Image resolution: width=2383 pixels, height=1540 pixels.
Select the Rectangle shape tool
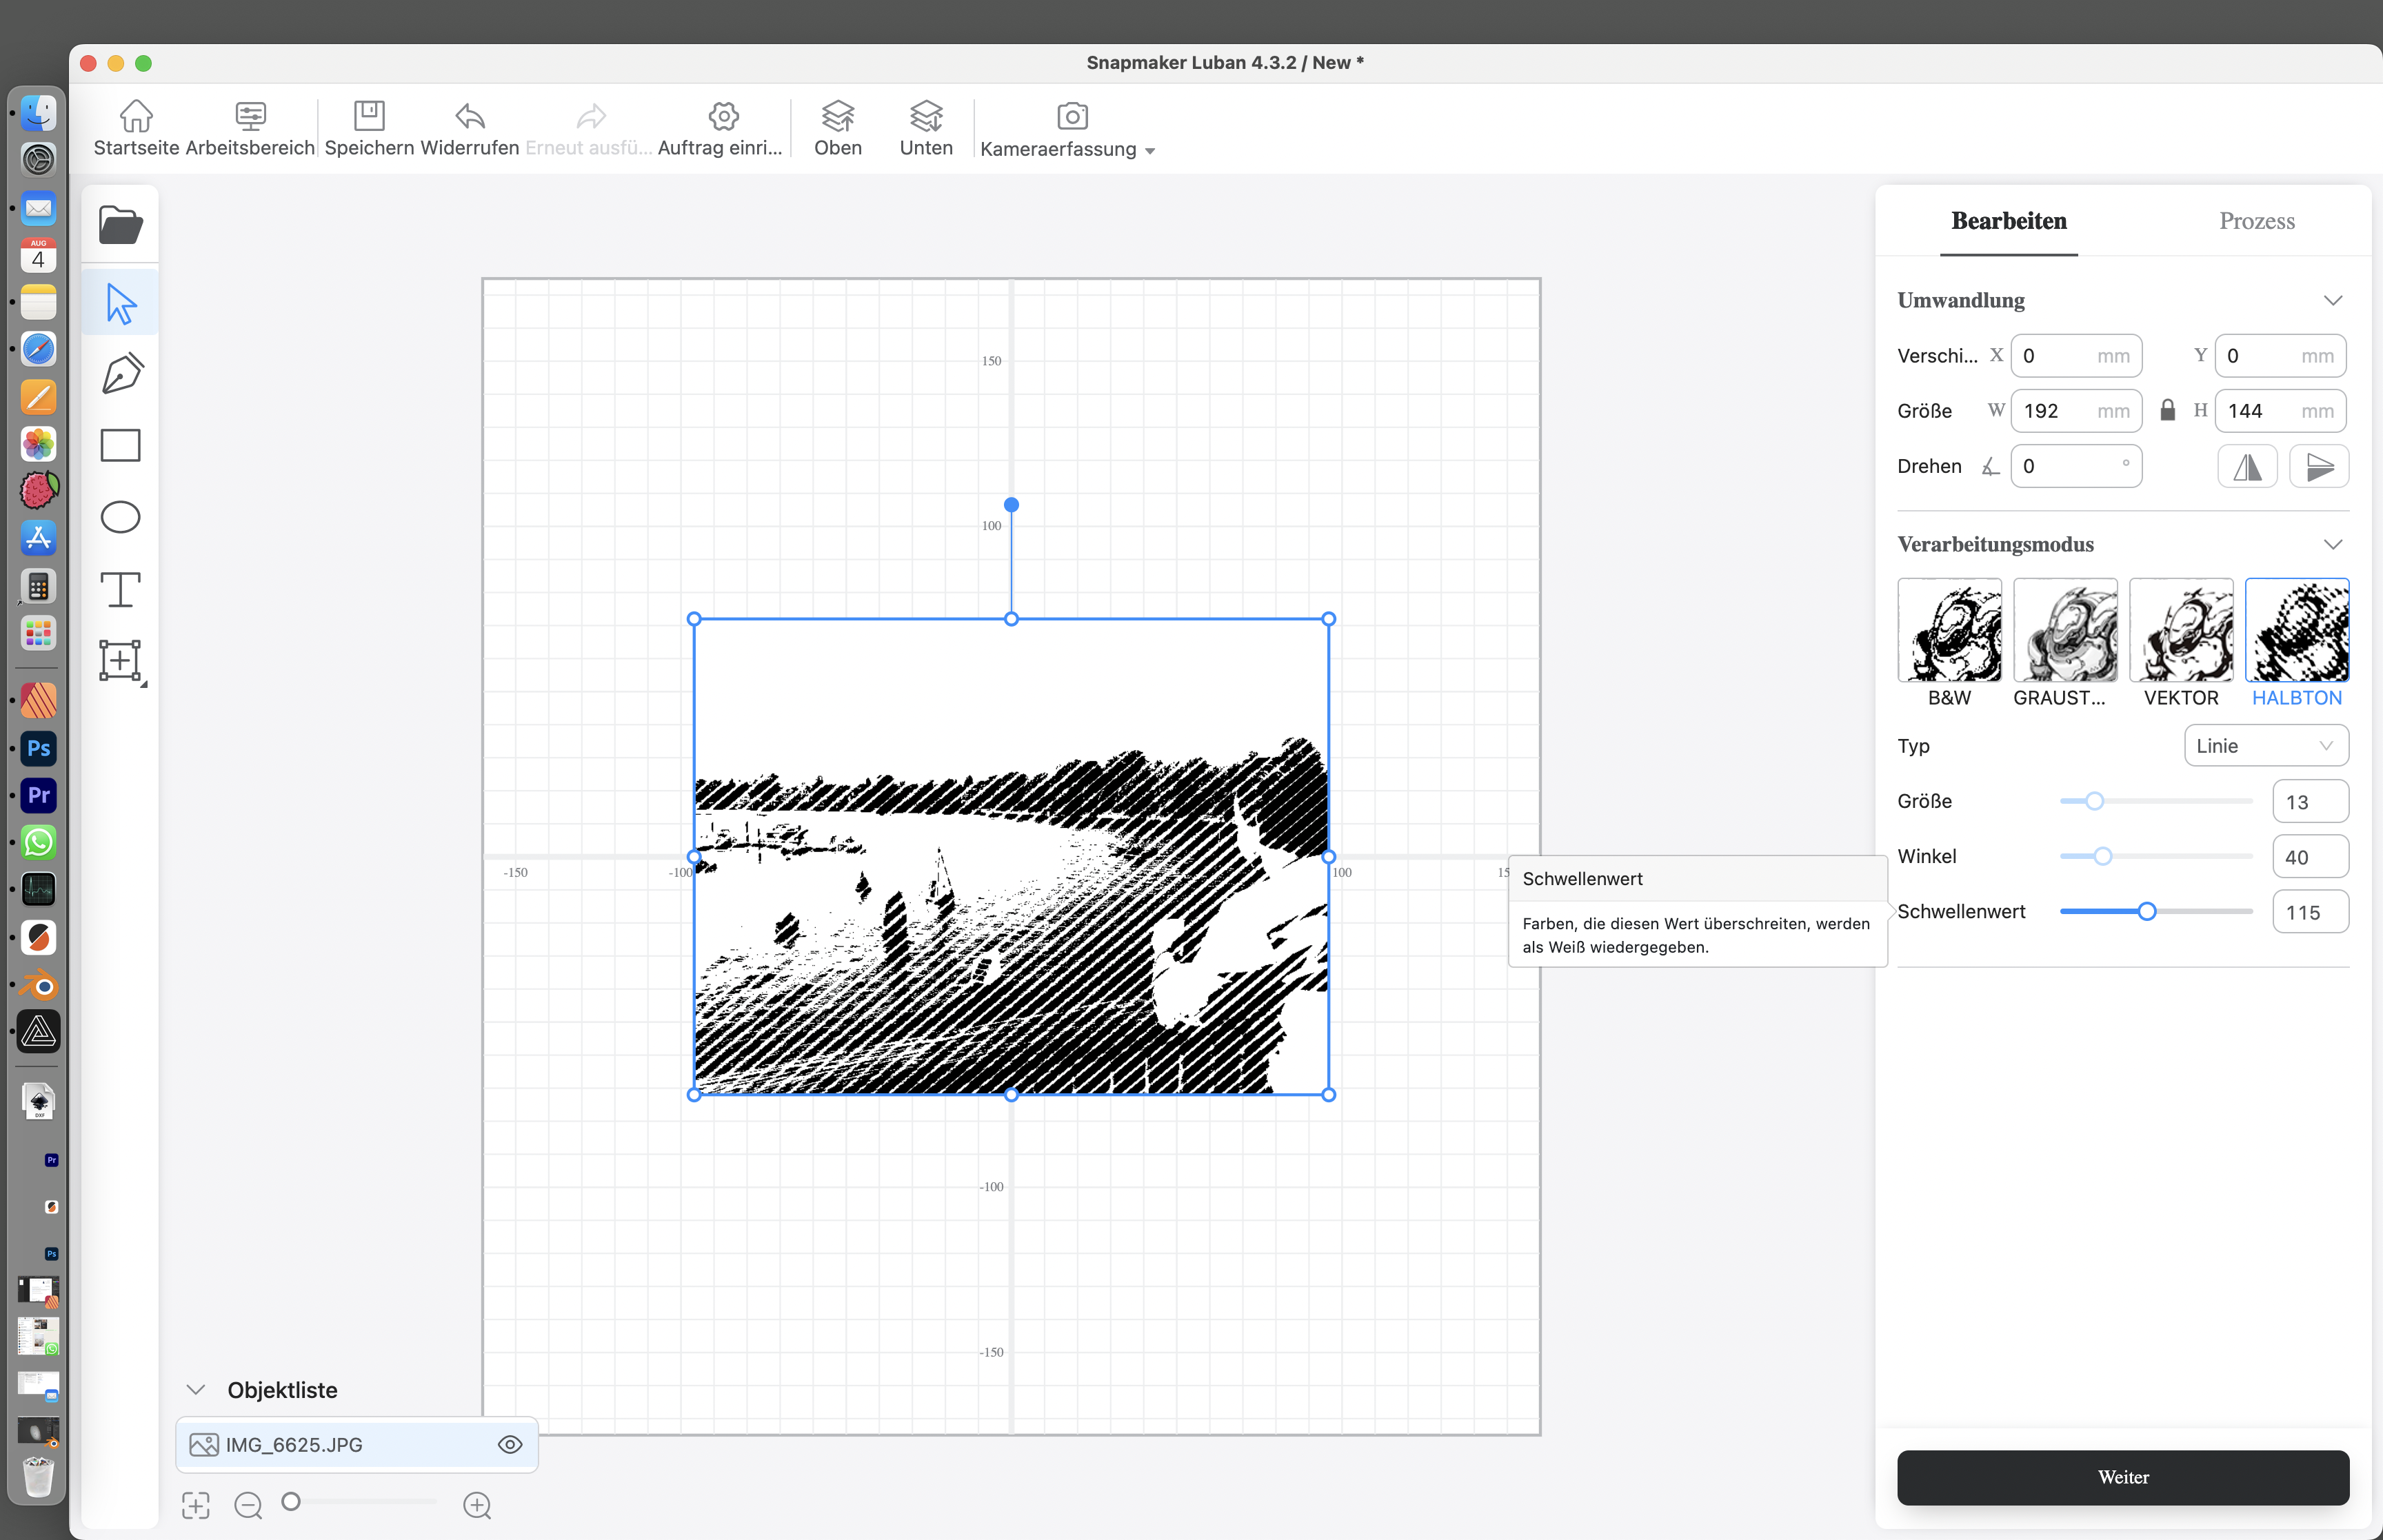point(120,445)
